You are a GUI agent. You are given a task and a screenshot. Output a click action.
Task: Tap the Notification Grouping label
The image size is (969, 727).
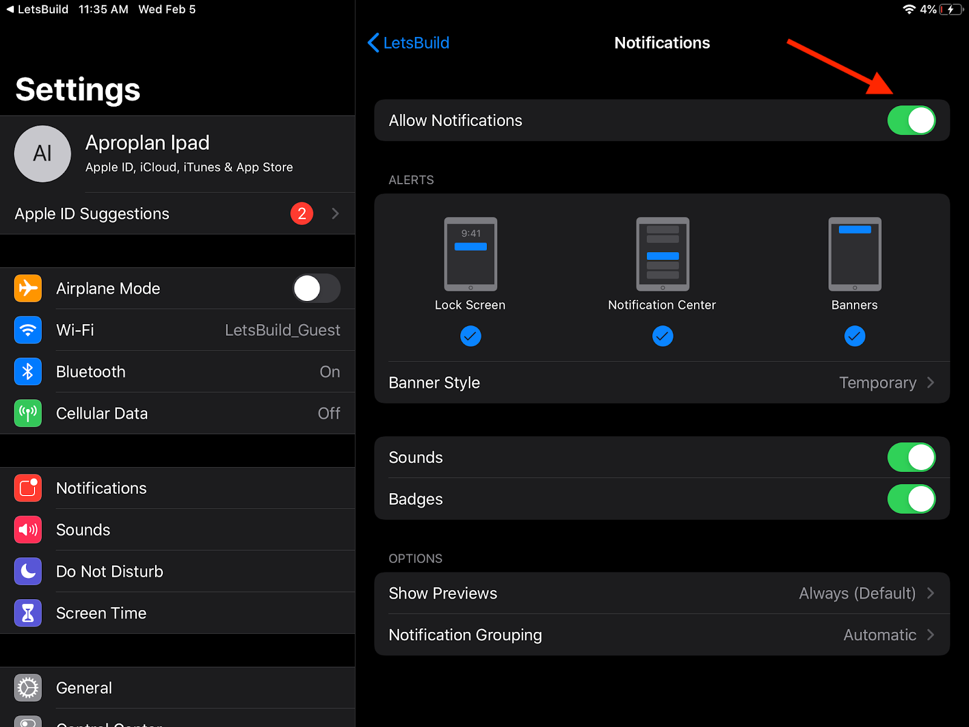point(465,635)
